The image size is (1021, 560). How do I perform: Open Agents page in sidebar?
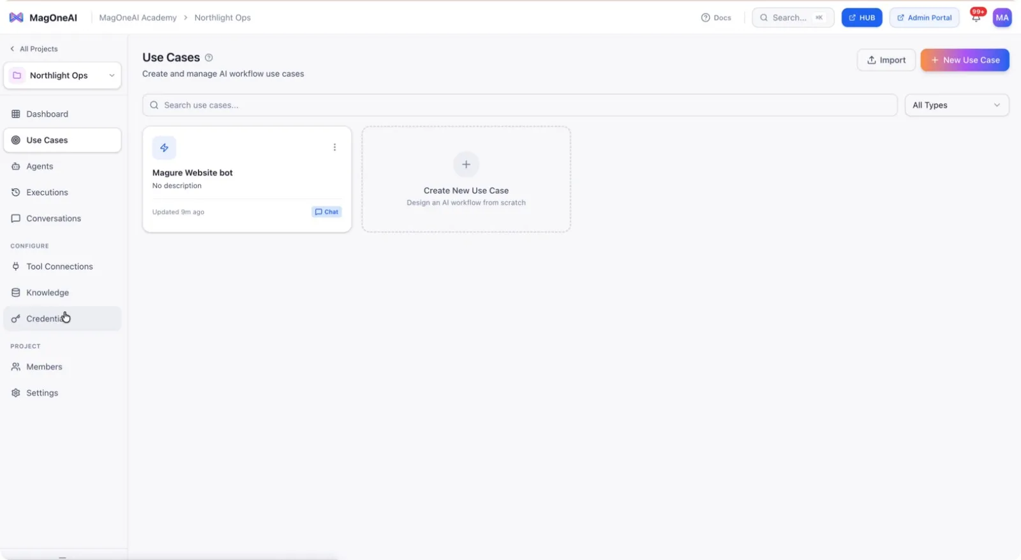pos(63,166)
